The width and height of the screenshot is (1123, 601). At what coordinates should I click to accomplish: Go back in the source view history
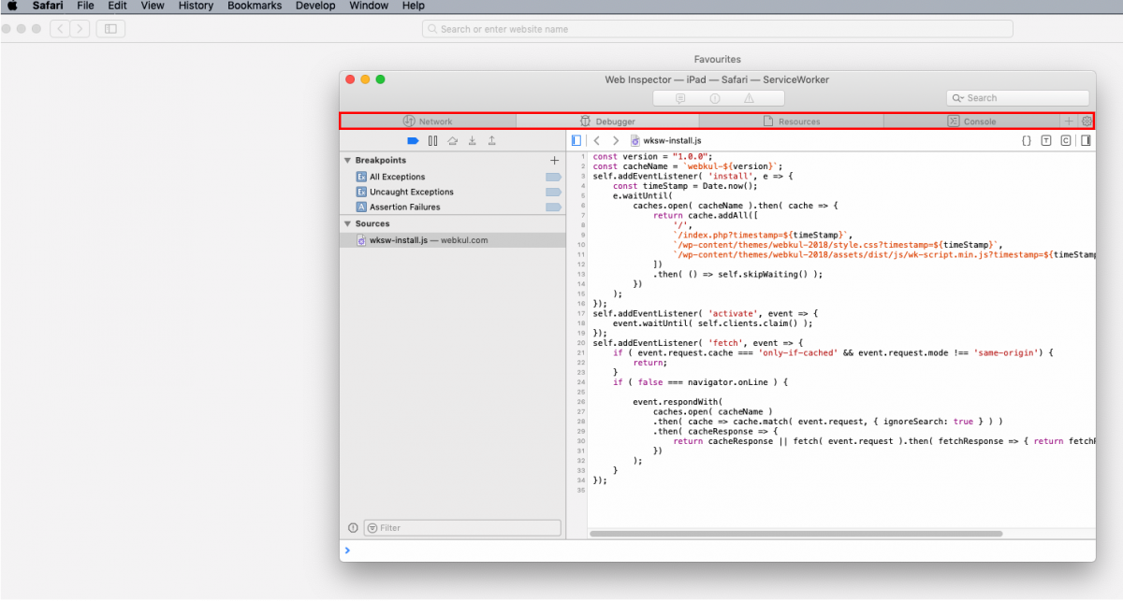coord(596,141)
